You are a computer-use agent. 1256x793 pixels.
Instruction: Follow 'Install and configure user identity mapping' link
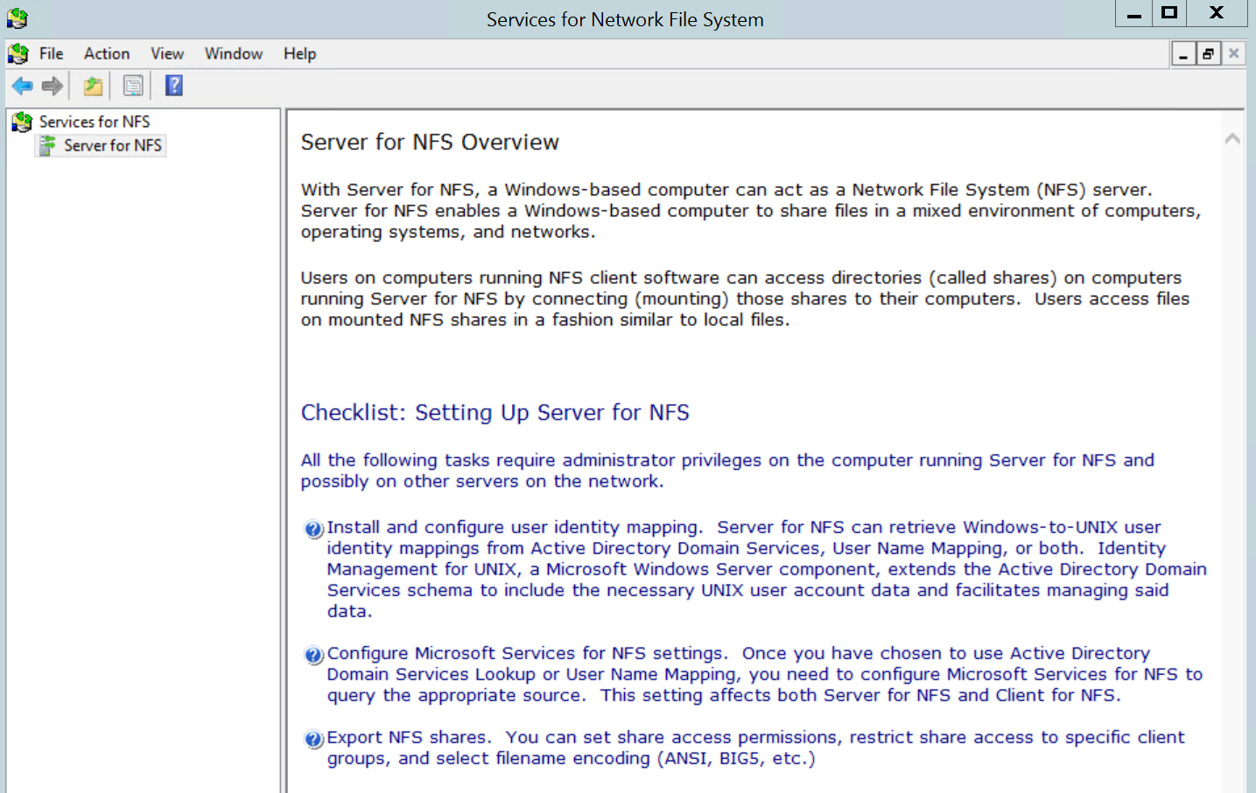[x=514, y=528]
